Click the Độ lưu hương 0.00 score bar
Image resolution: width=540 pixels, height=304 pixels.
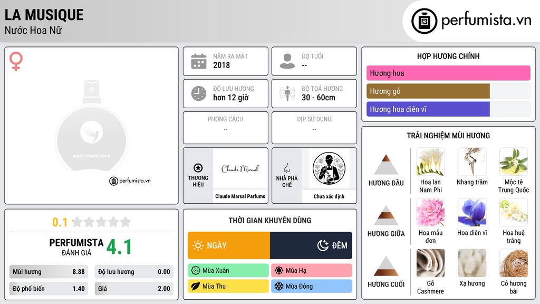click(x=134, y=272)
